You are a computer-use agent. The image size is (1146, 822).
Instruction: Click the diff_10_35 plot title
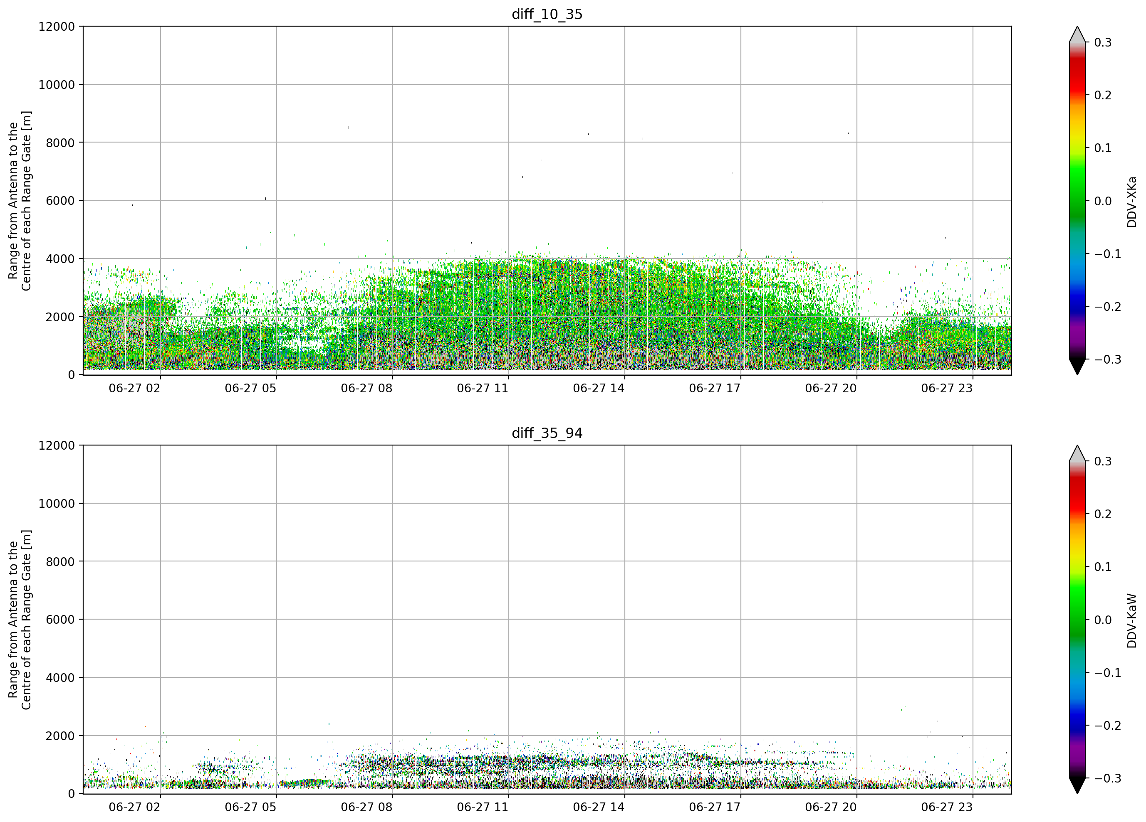[547, 14]
